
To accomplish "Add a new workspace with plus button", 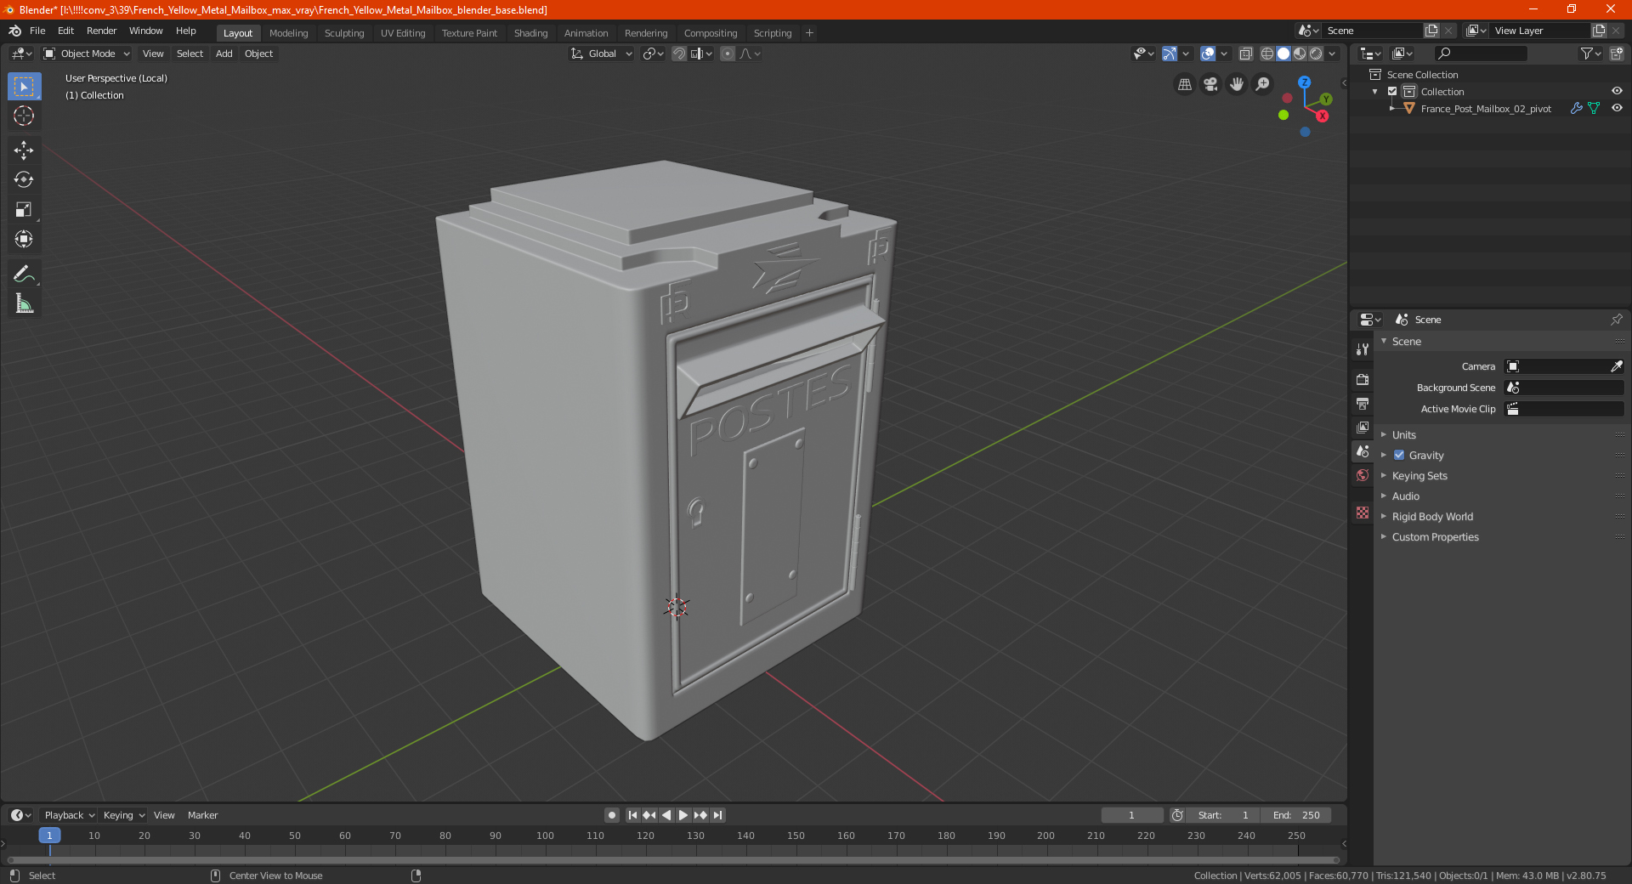I will 809,33.
